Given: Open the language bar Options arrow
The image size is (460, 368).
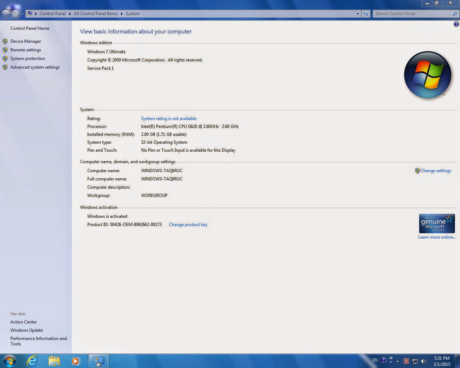Looking at the screenshot, I should [391, 362].
